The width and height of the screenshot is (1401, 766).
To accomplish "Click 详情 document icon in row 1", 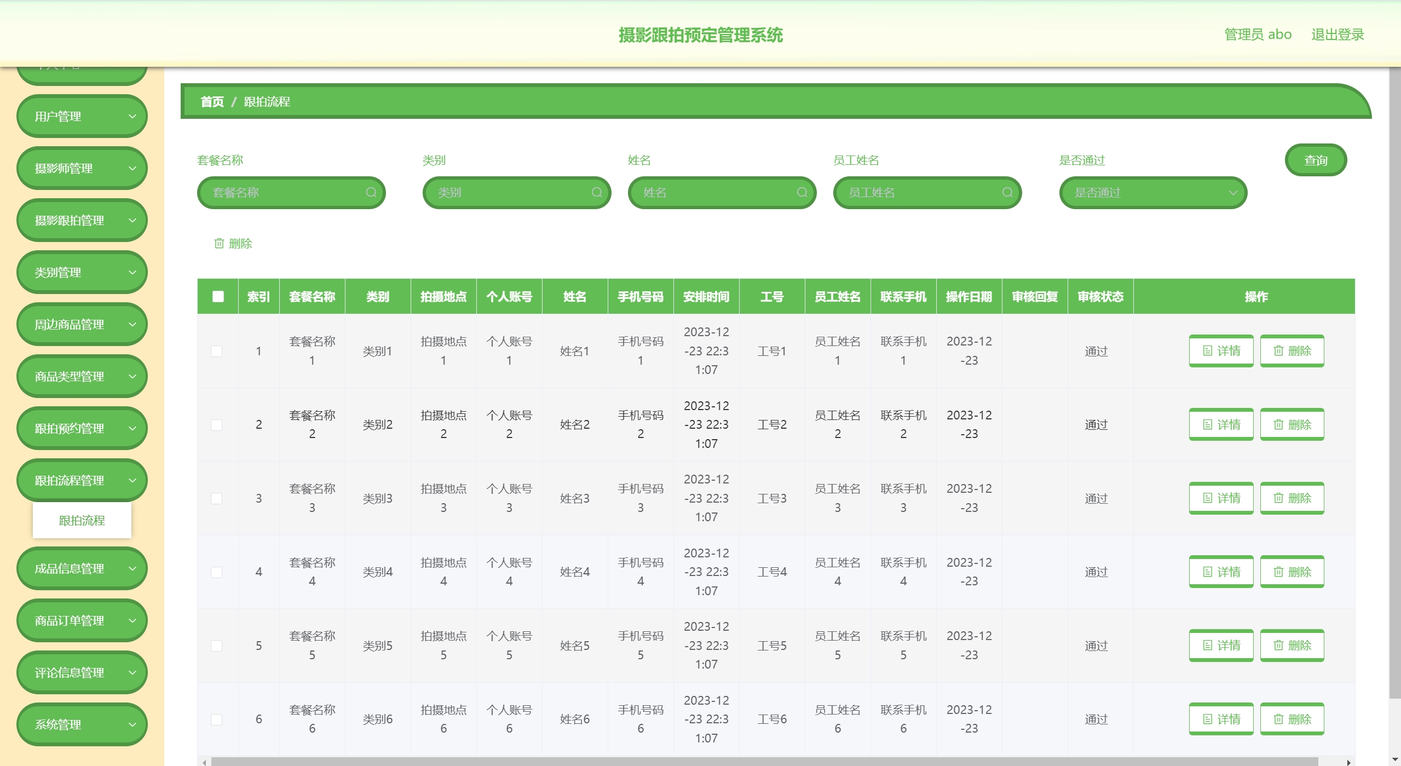I will point(1208,351).
